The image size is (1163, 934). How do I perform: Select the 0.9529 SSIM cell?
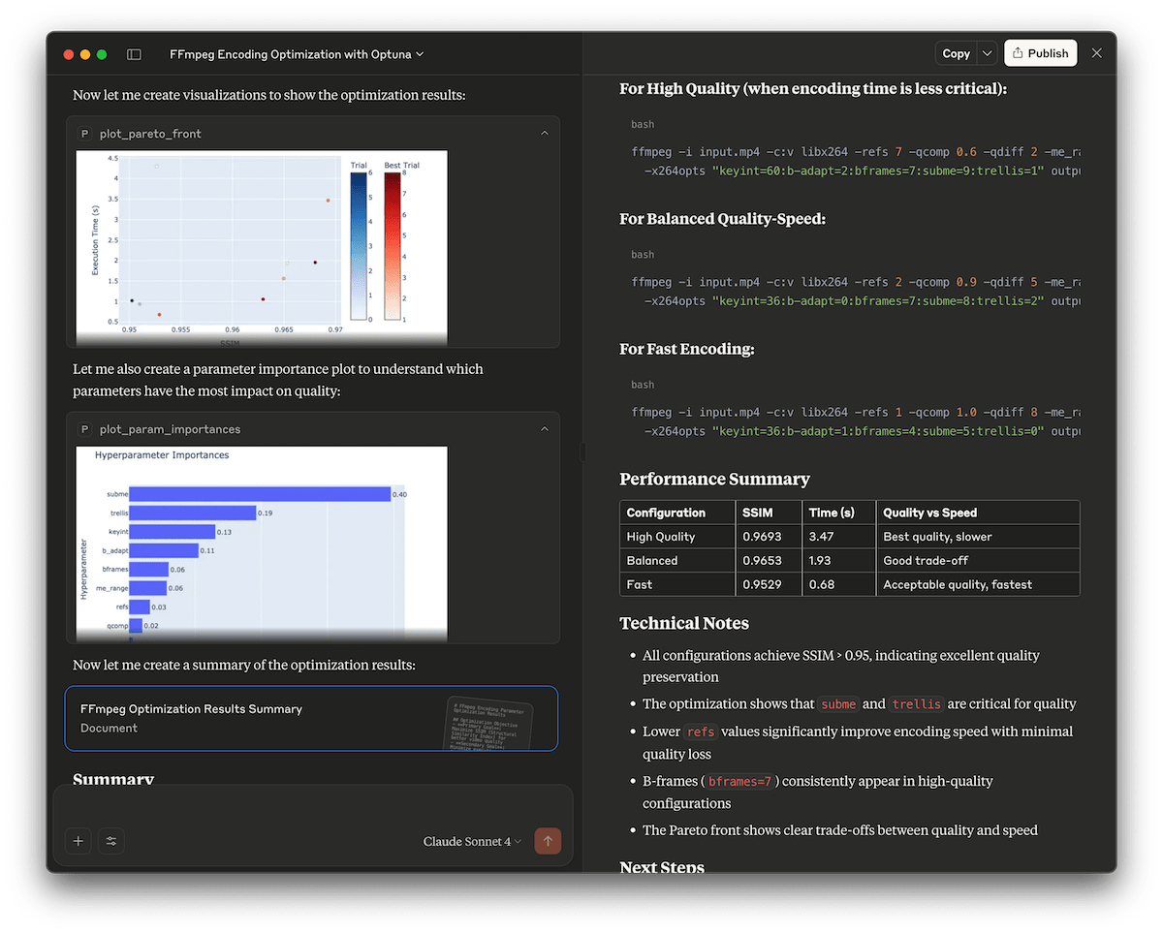[x=768, y=584]
